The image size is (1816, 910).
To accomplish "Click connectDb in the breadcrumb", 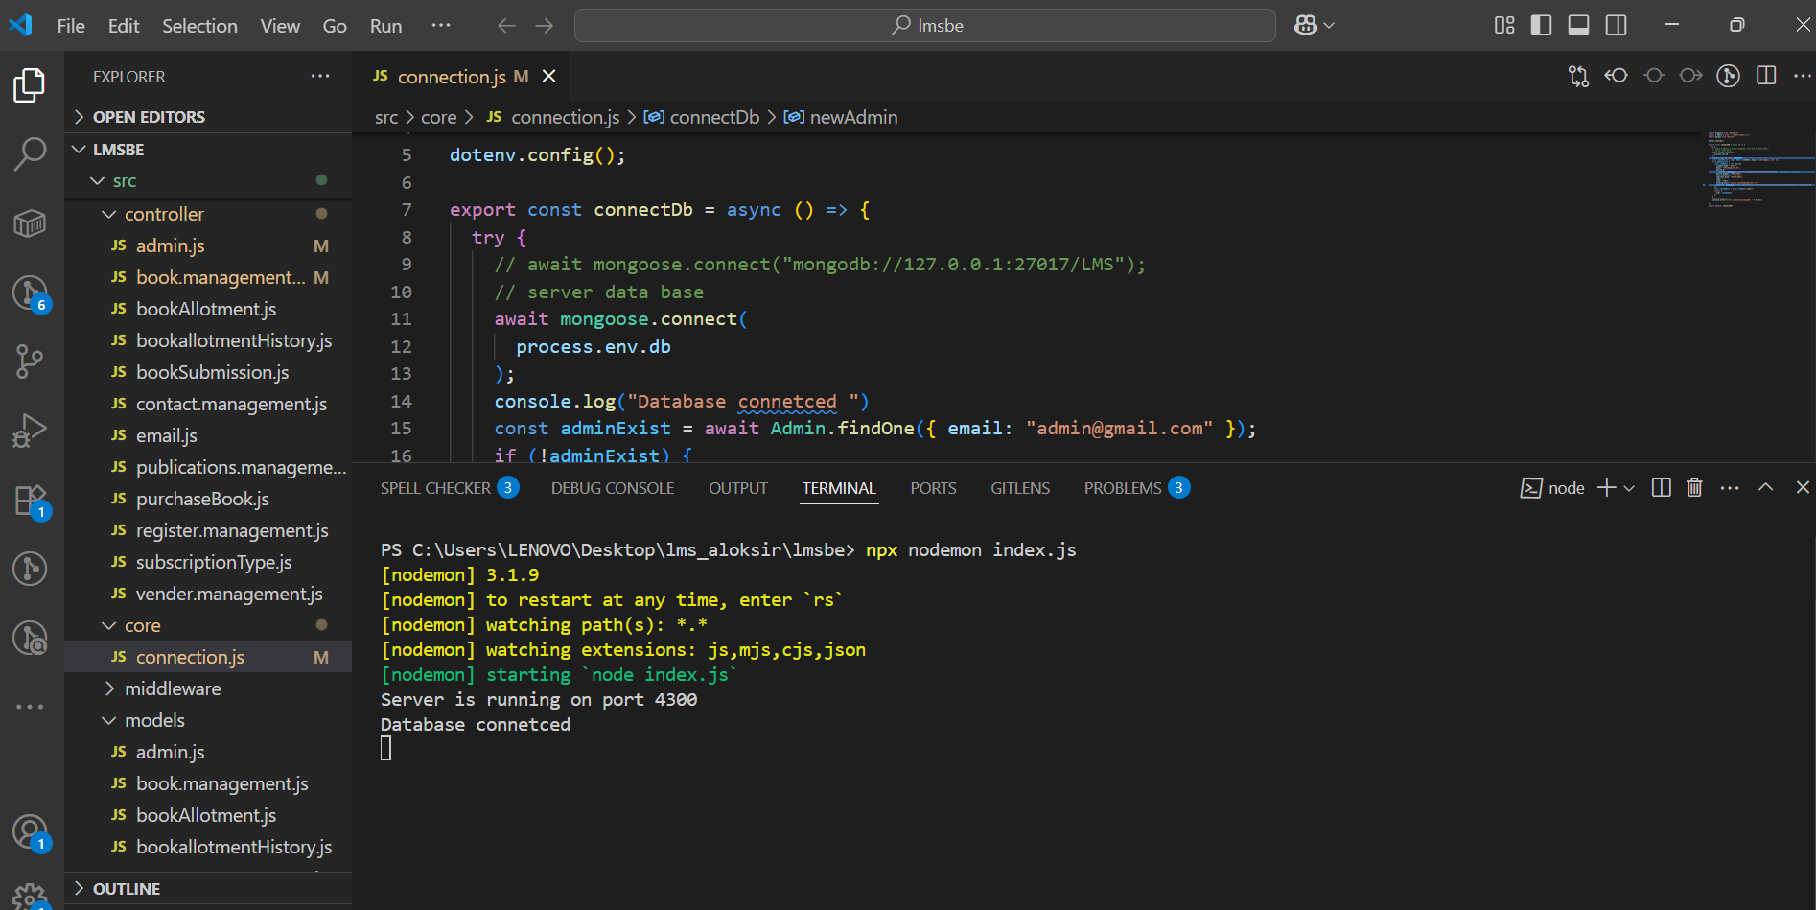I will 713,117.
